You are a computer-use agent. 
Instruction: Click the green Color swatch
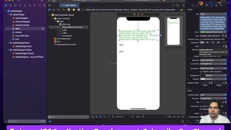click(x=203, y=32)
